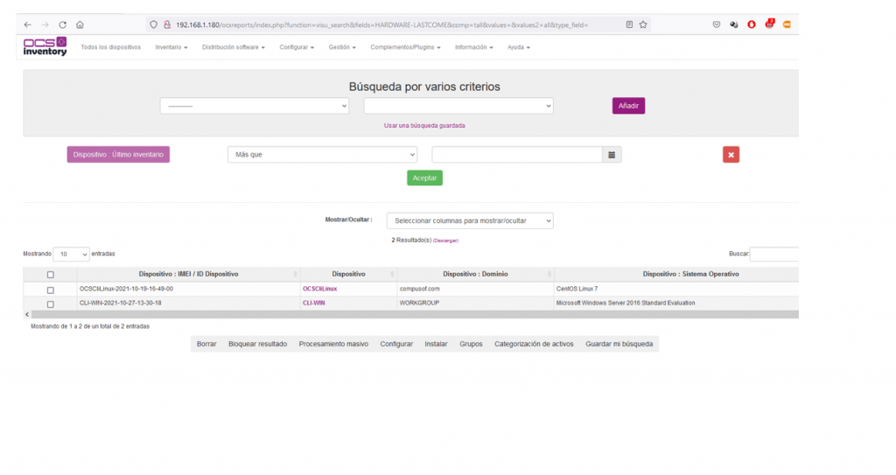This screenshot has width=896, height=475.
Task: Remove criterion with red X button
Action: click(731, 154)
